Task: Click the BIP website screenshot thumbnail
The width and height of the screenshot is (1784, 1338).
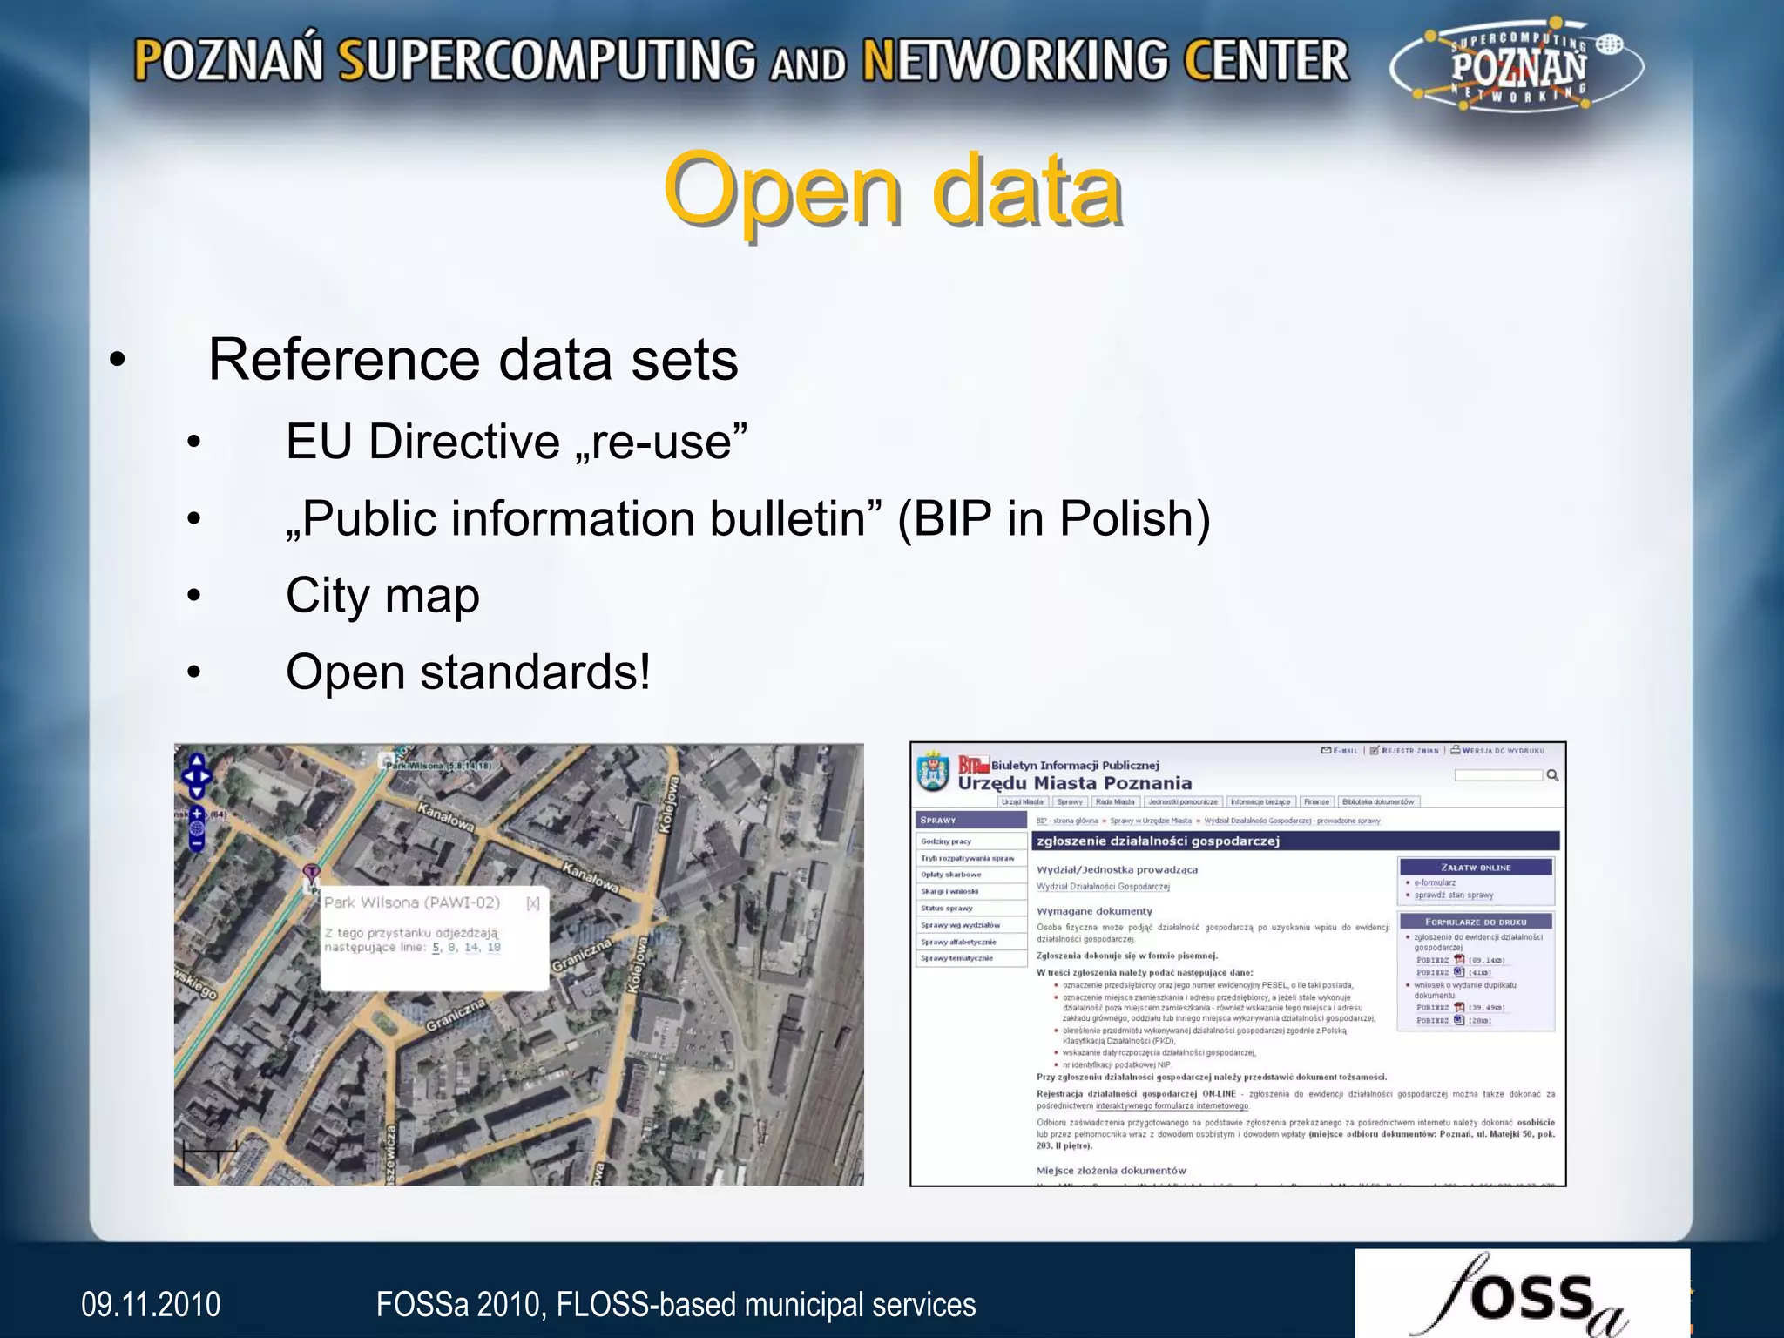Action: pos(1238,964)
